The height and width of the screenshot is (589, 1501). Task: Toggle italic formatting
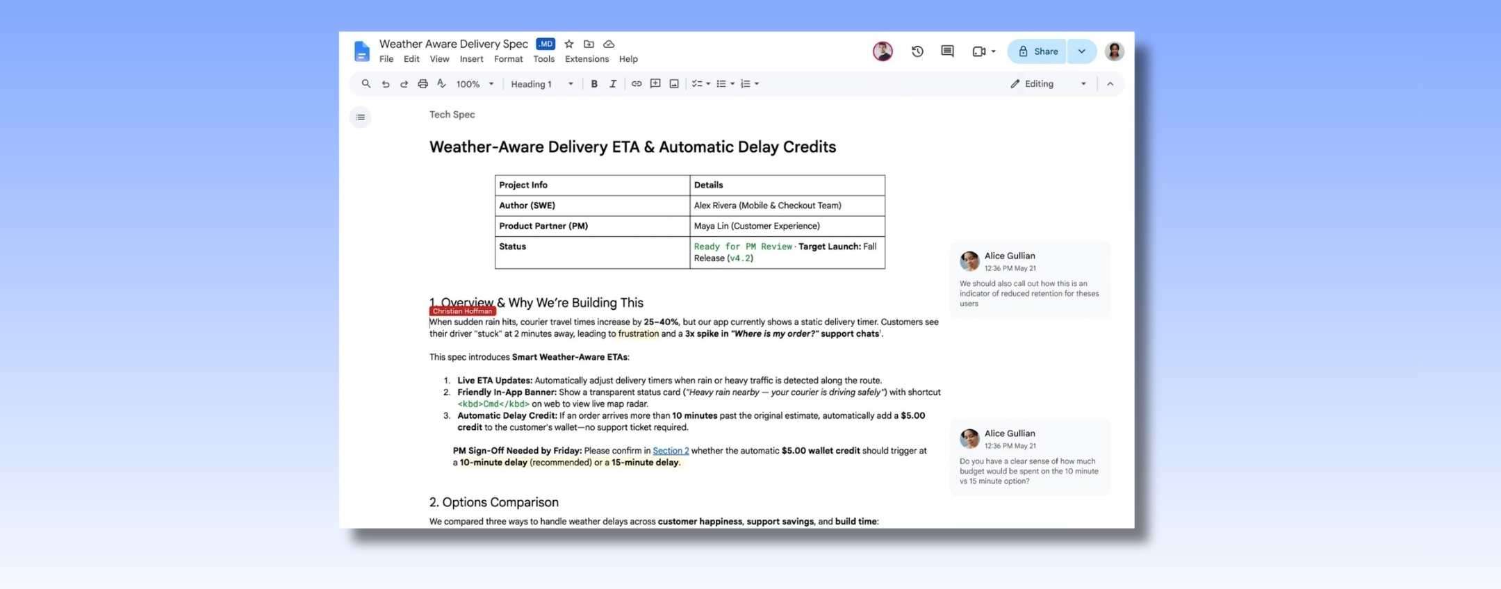coord(613,84)
